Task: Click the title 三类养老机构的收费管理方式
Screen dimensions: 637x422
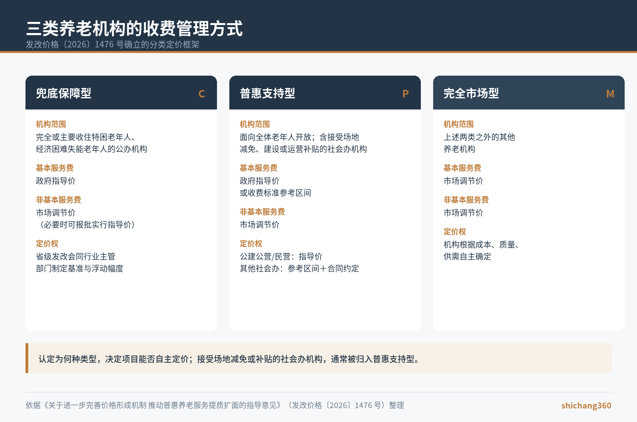Action: pos(134,28)
